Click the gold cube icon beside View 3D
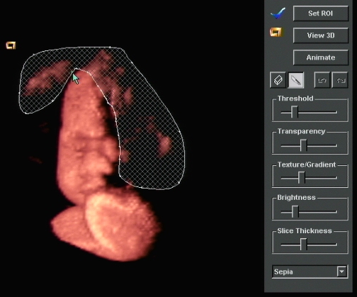The height and width of the screenshot is (297, 357). pos(276,33)
